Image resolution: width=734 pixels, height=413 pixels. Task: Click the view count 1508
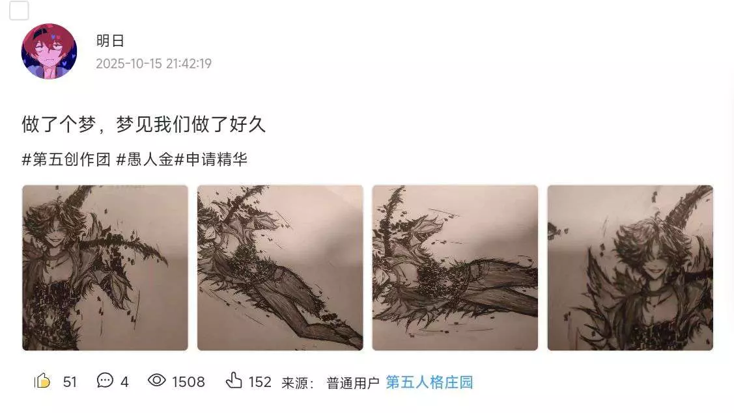tap(188, 382)
